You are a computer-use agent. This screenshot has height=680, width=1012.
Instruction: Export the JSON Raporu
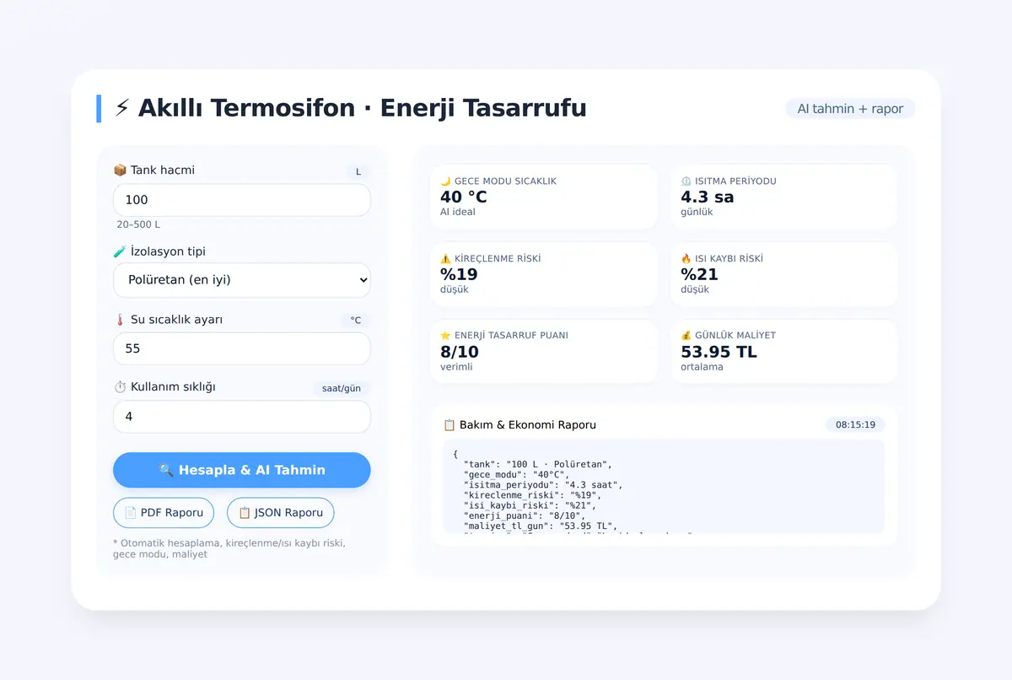click(x=281, y=513)
